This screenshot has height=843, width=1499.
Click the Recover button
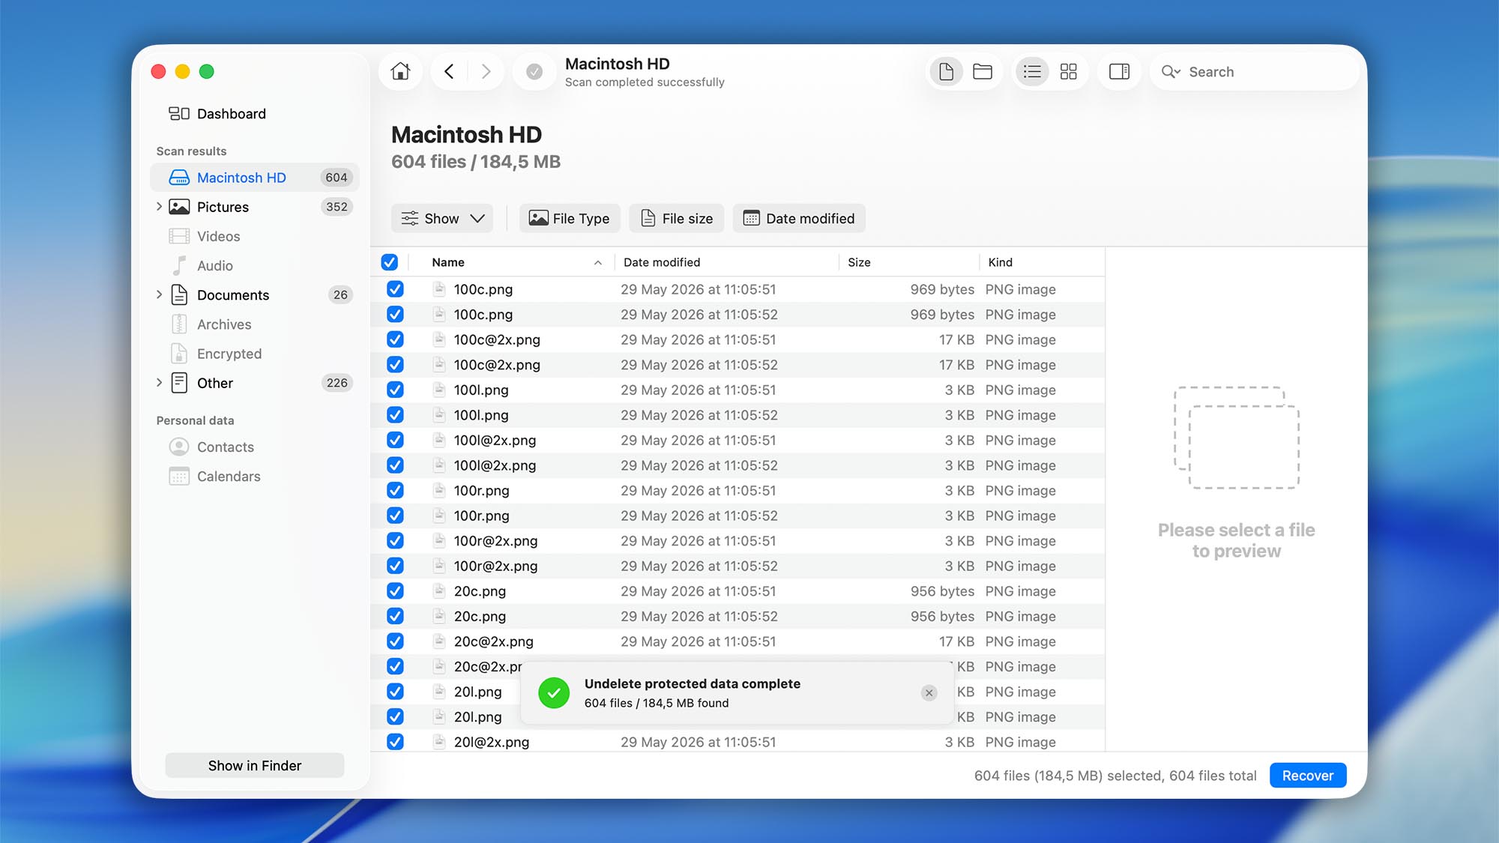click(x=1308, y=776)
